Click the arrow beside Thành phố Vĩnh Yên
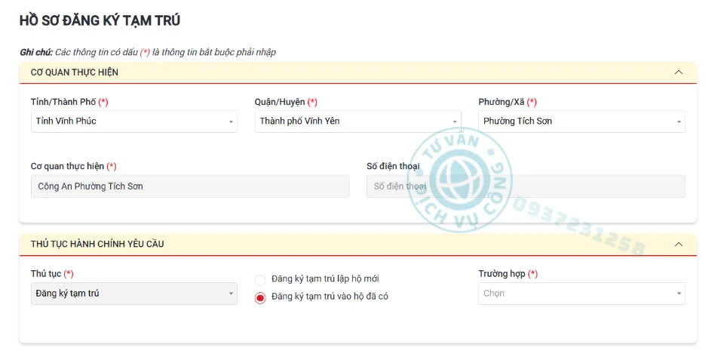 click(x=454, y=122)
